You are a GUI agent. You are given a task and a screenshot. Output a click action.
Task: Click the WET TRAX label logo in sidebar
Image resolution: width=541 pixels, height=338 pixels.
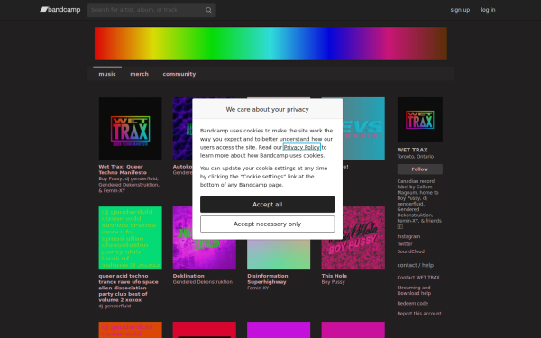point(420,120)
